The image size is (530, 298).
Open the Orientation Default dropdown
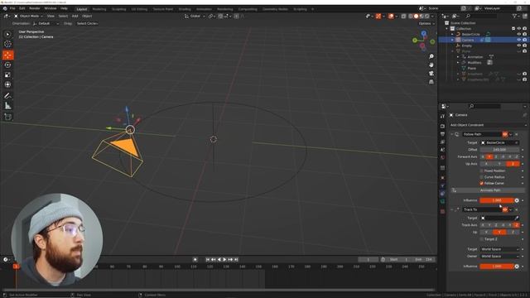[46, 24]
